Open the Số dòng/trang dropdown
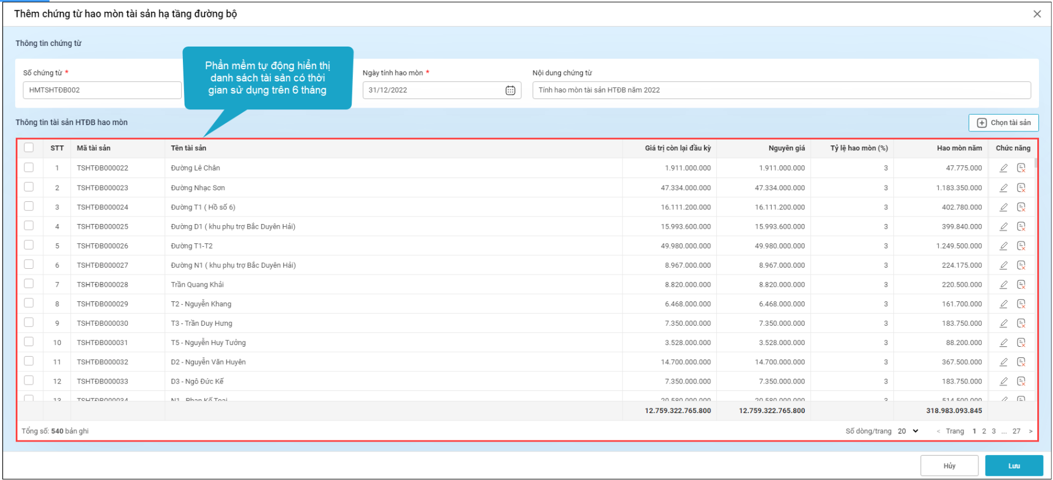The width and height of the screenshot is (1053, 480). point(907,431)
